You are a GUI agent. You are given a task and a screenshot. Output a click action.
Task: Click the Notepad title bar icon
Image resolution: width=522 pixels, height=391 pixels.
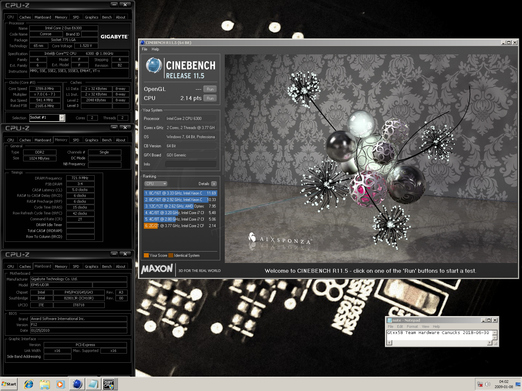(x=389, y=320)
